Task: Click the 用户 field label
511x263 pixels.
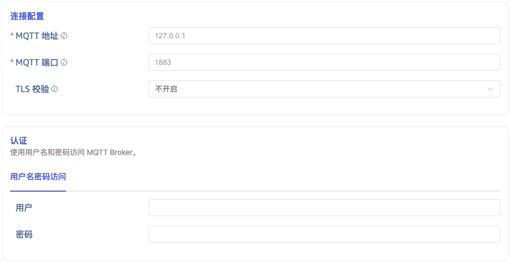Action: click(24, 208)
